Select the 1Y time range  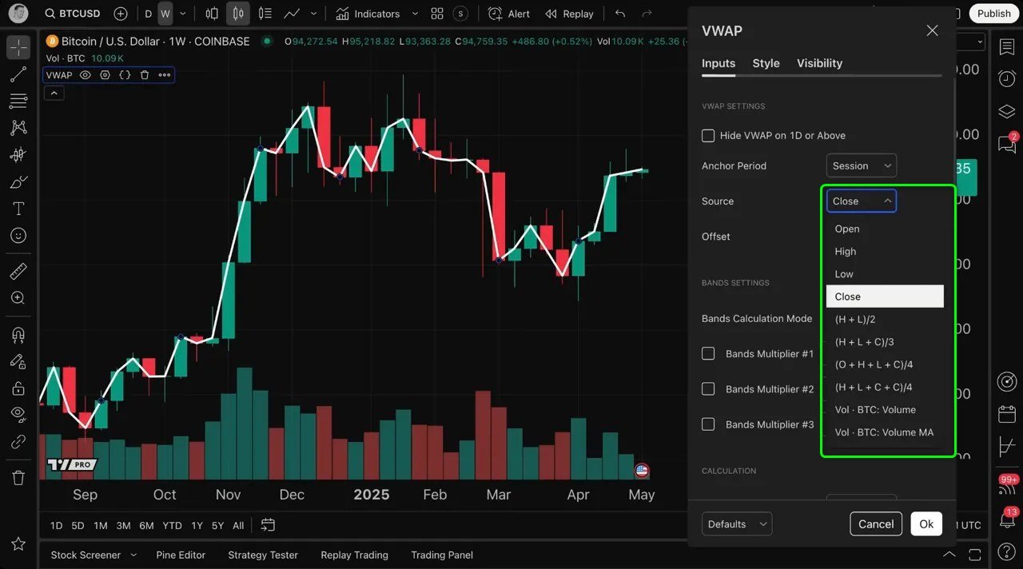(197, 526)
